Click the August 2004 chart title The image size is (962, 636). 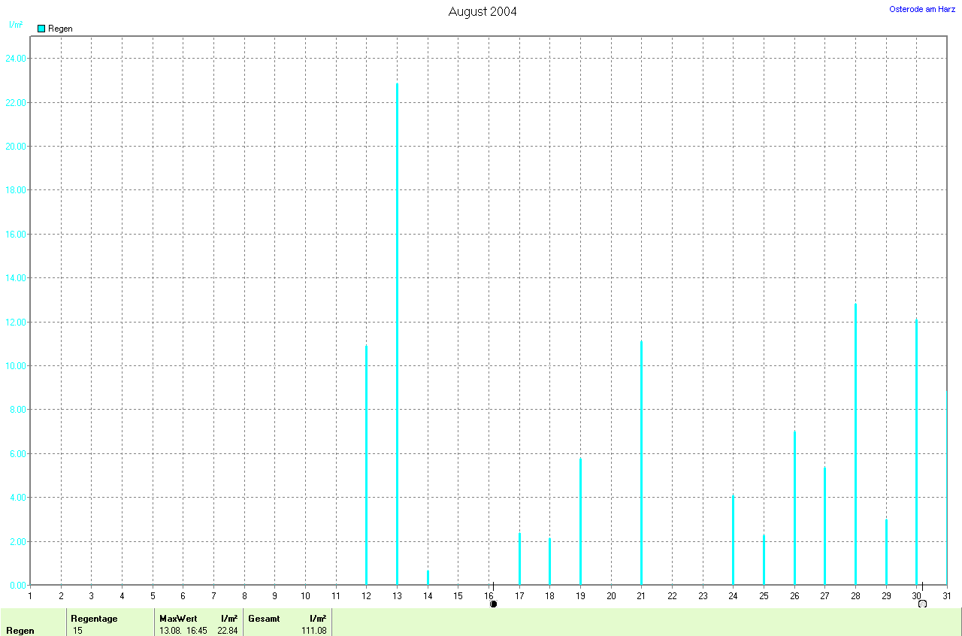coord(482,11)
